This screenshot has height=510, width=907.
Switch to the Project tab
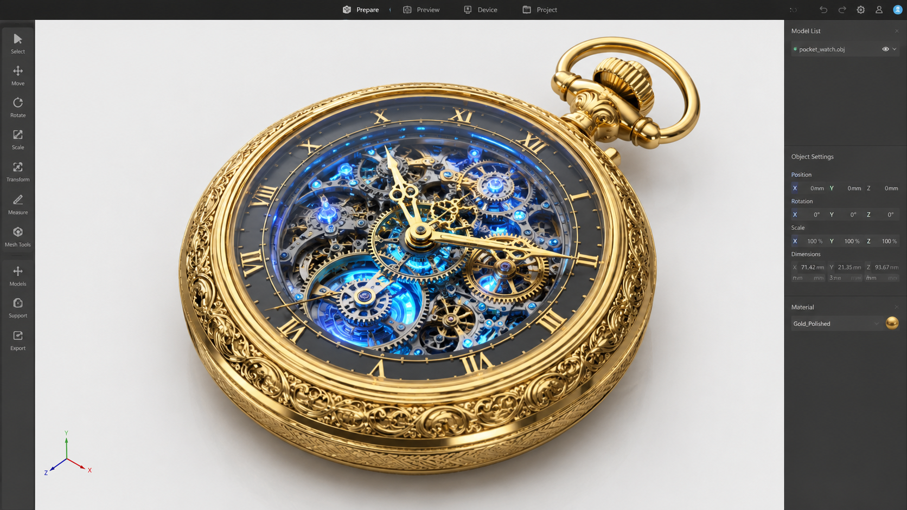click(540, 10)
